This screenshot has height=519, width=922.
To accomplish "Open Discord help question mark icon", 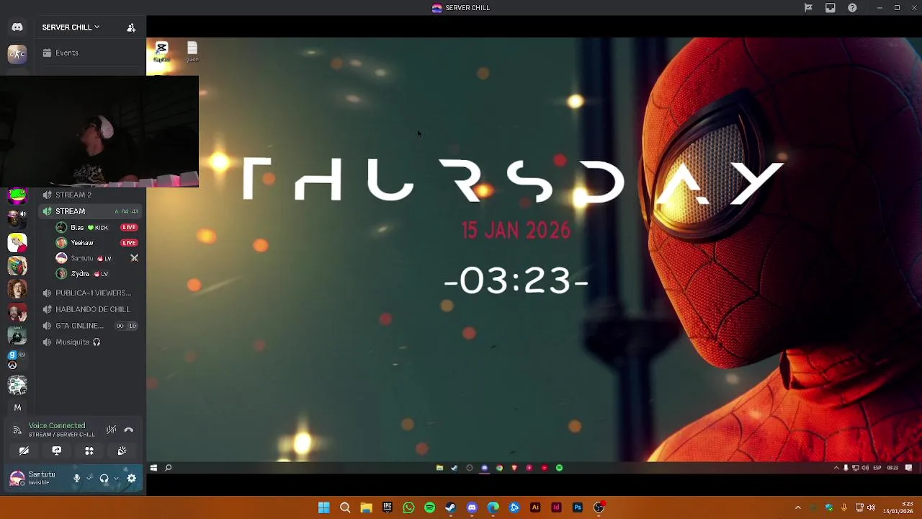I will click(852, 8).
